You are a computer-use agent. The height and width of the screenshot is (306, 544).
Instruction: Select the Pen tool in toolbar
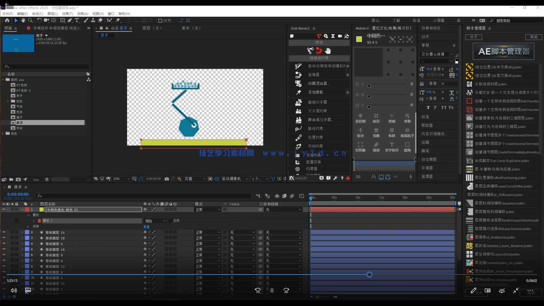coord(70,20)
